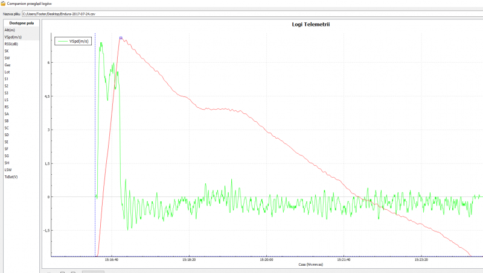This screenshot has height=273, width=483.
Task: Click the peak marker on red altitude curve
Action: pos(121,37)
